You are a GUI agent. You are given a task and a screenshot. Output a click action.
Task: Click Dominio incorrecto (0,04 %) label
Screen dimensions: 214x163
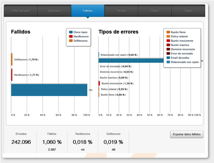(117, 72)
